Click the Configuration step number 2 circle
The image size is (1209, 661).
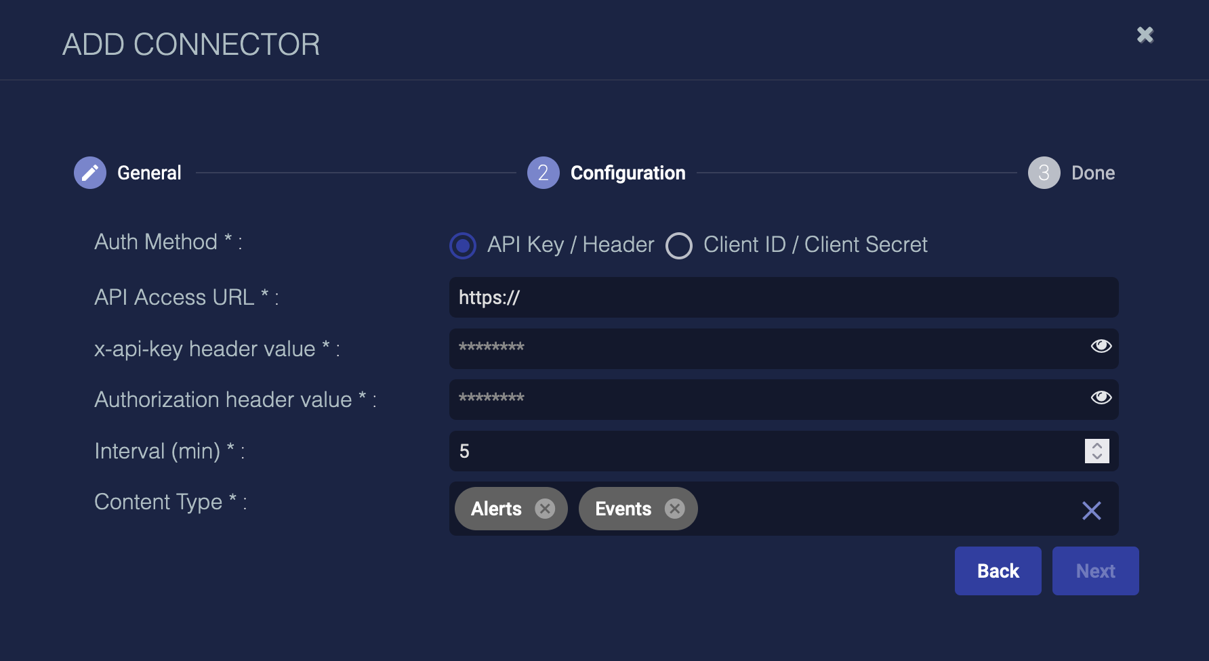[x=543, y=173]
